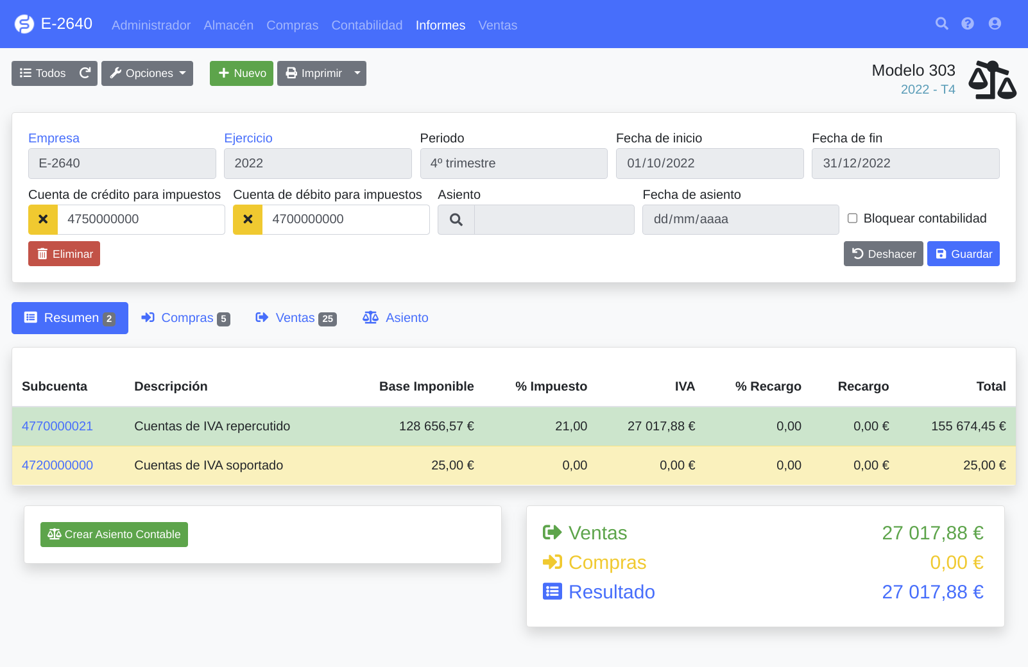Click Crear Asiento Contable button
The width and height of the screenshot is (1028, 667).
click(114, 534)
